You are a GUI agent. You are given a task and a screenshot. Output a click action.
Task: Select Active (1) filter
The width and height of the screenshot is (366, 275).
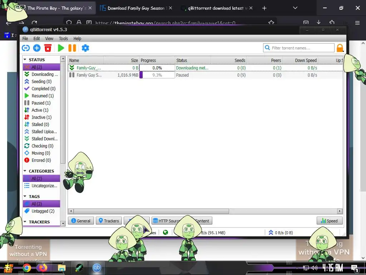tap(41, 110)
